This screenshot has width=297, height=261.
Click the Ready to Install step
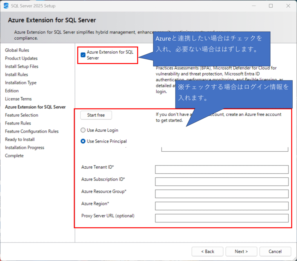coord(20,139)
